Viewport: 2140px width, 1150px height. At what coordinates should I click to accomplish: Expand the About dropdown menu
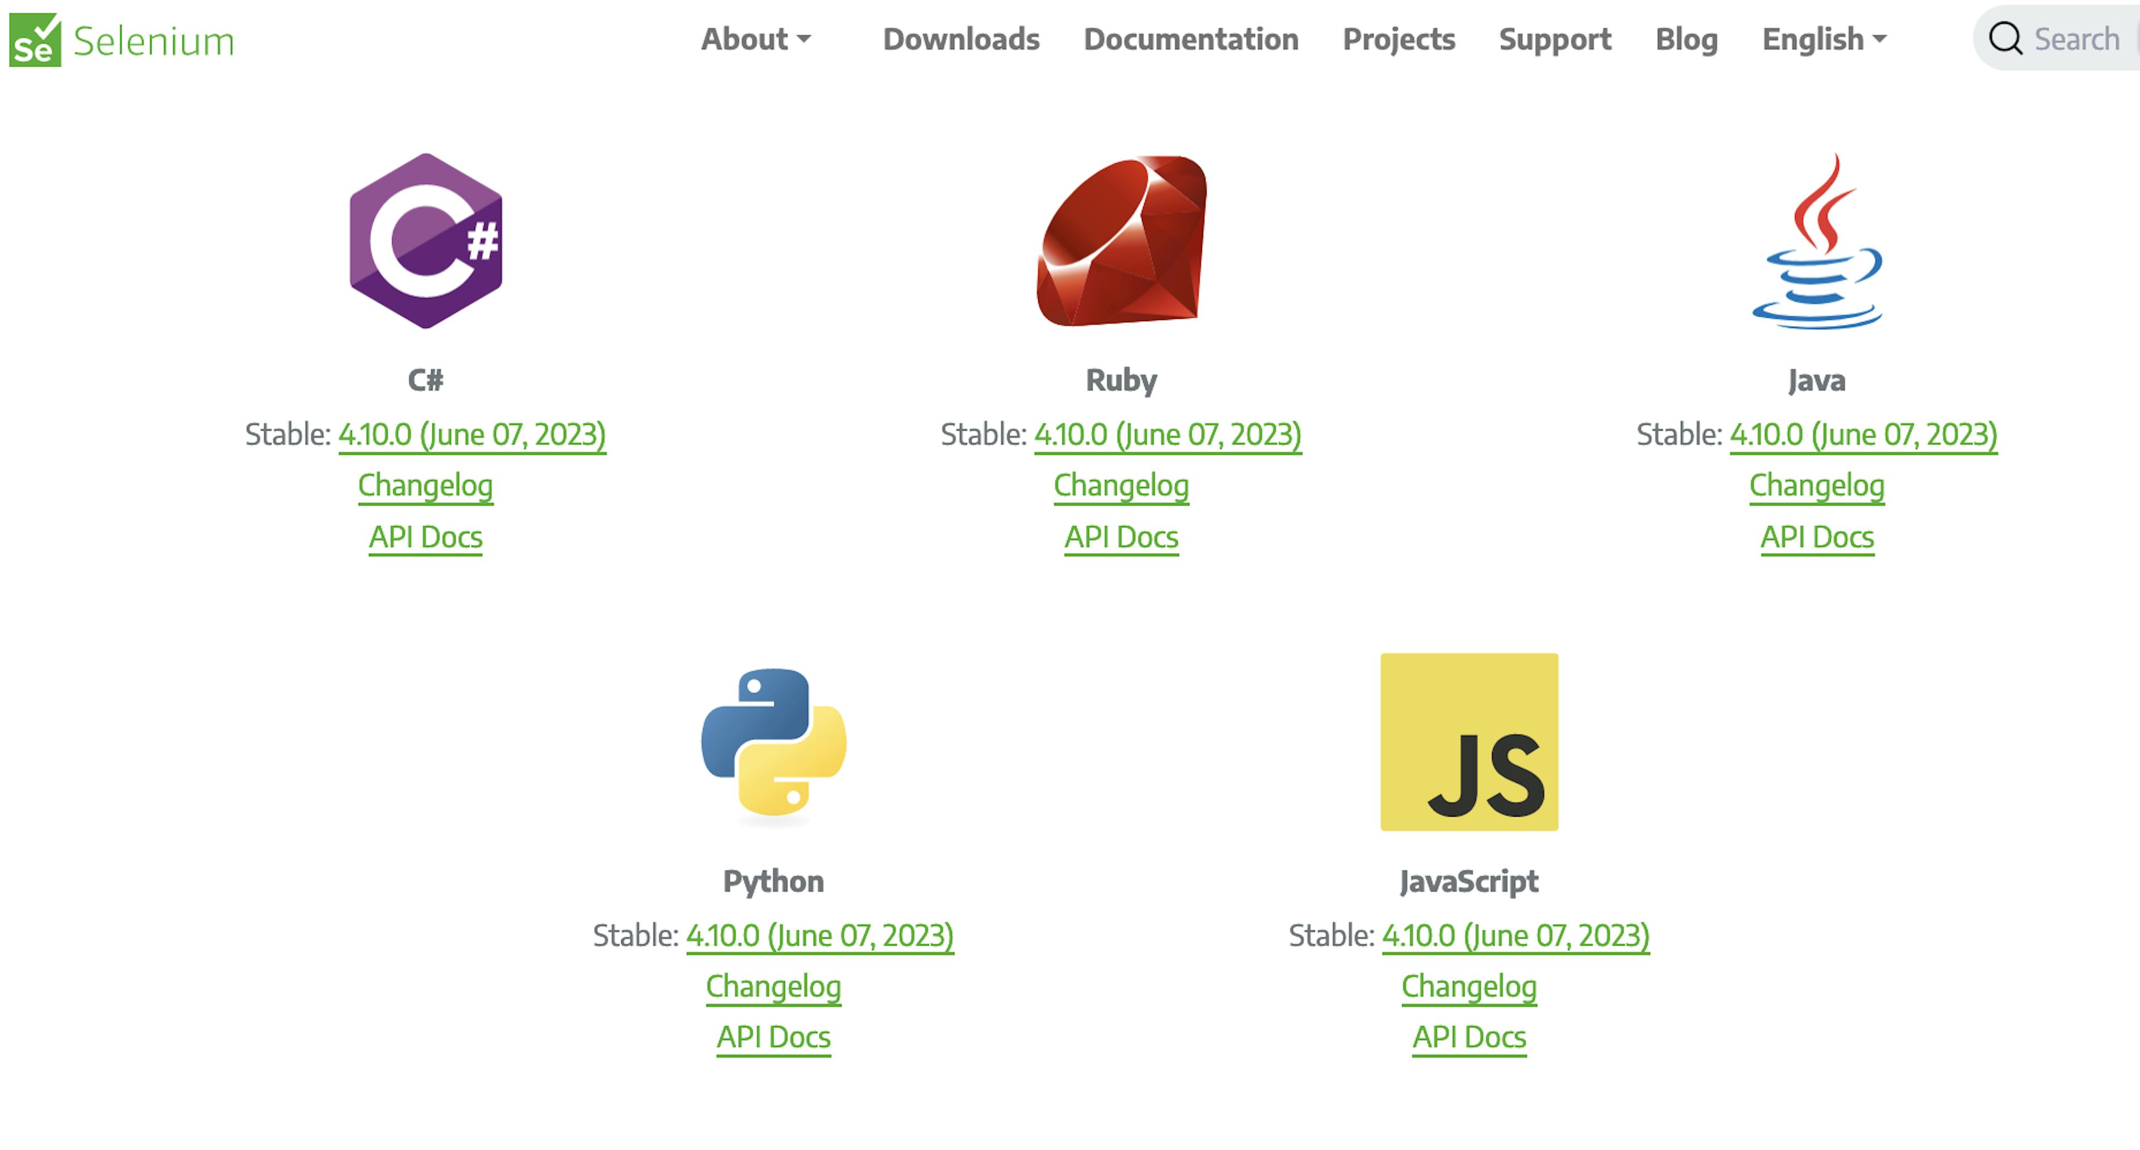tap(755, 39)
